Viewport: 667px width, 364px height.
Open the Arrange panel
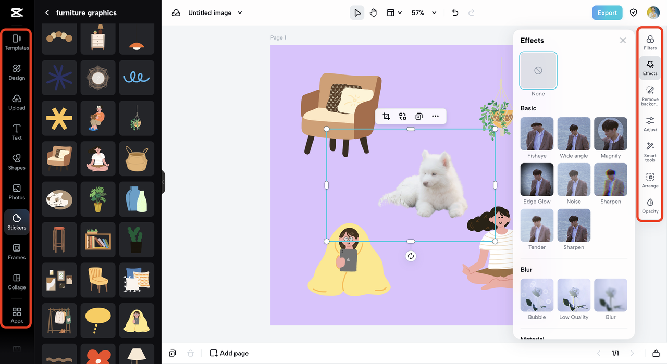[650, 180]
